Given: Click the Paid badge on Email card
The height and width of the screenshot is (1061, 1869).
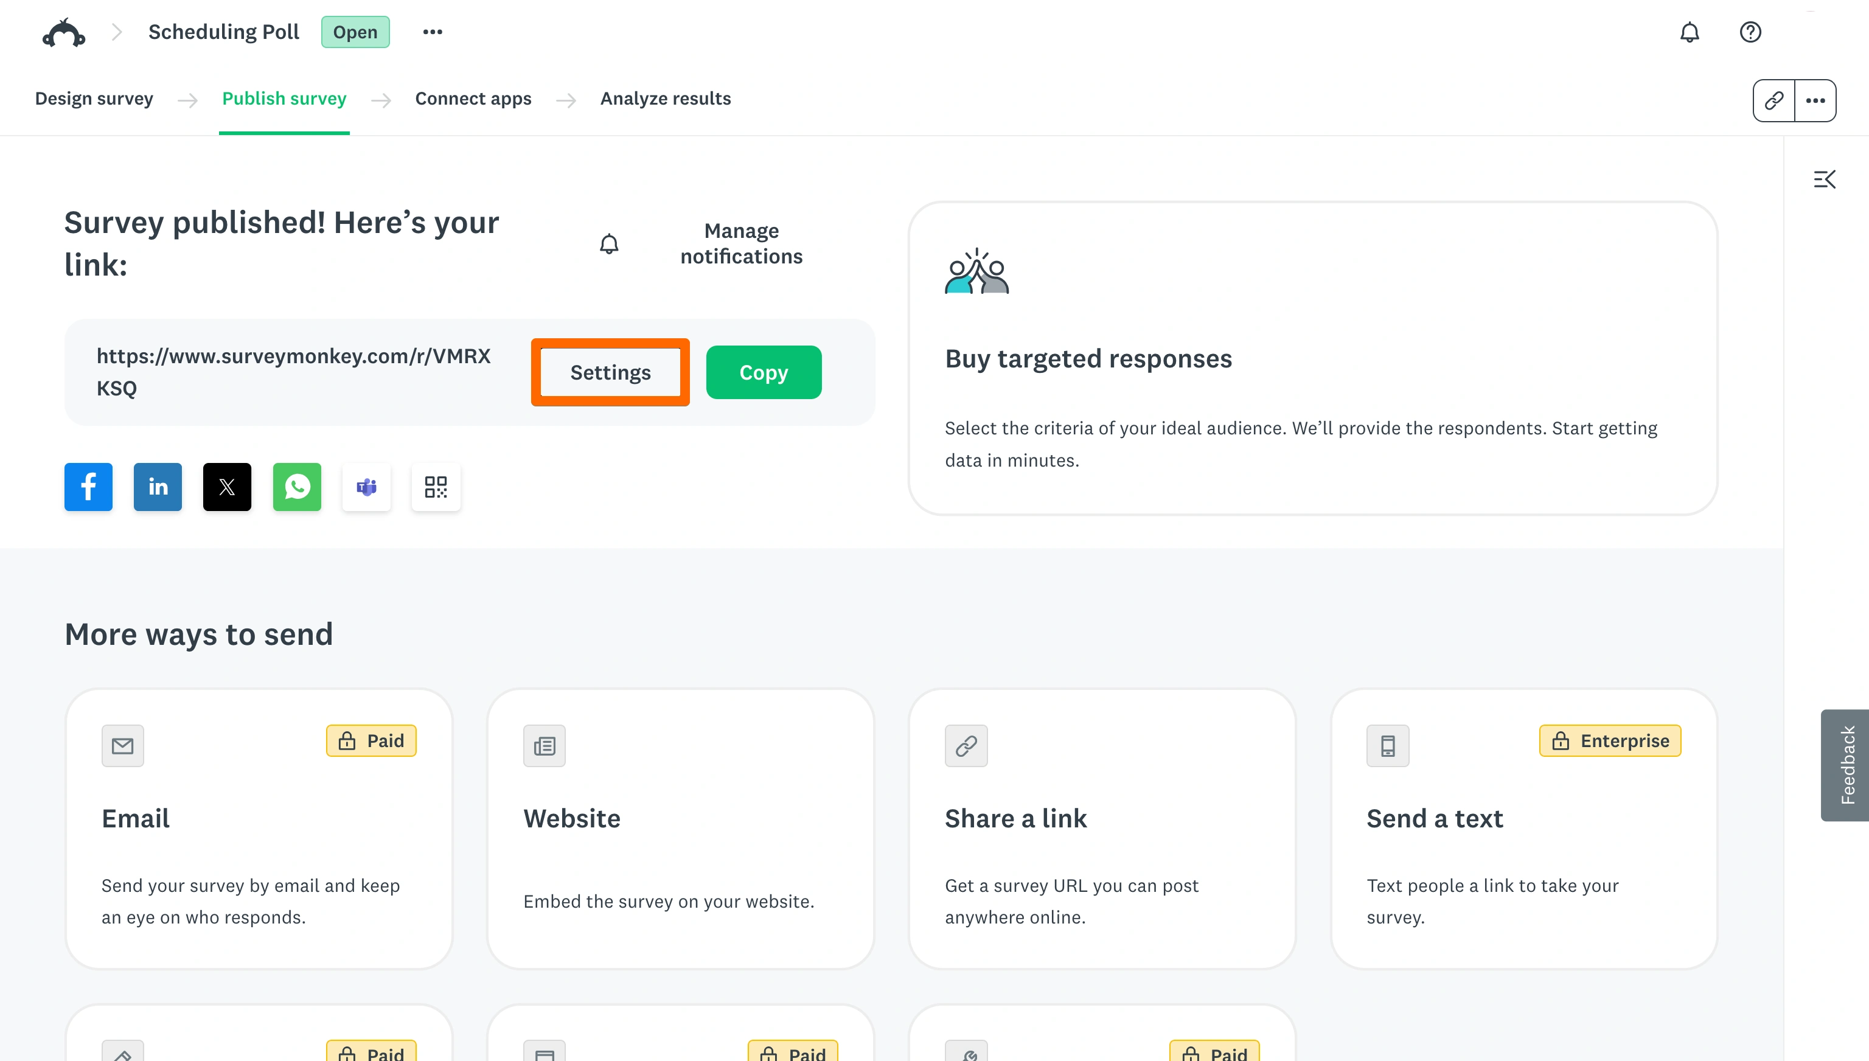Looking at the screenshot, I should point(371,741).
